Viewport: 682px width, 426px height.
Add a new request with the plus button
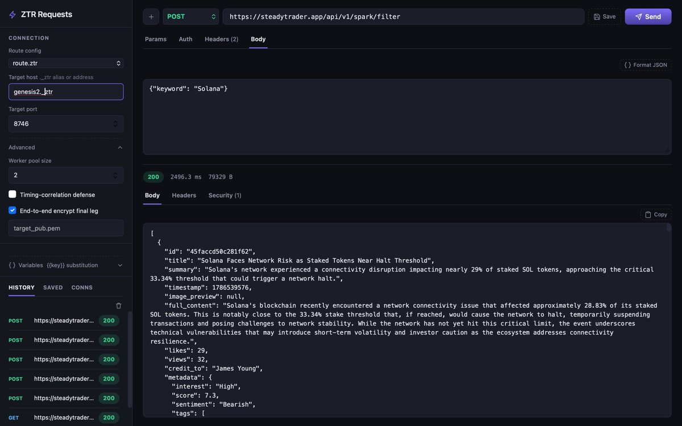tap(151, 16)
